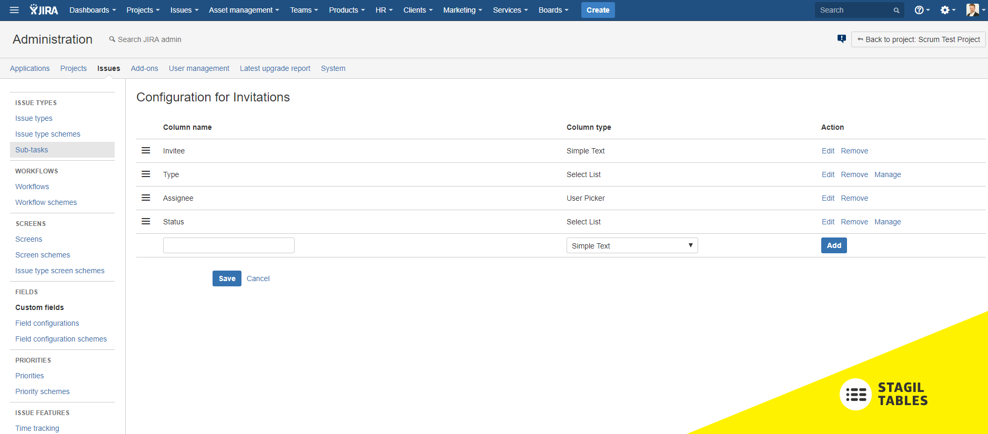Open the HR dropdown menu
Image resolution: width=988 pixels, height=434 pixels.
(384, 10)
